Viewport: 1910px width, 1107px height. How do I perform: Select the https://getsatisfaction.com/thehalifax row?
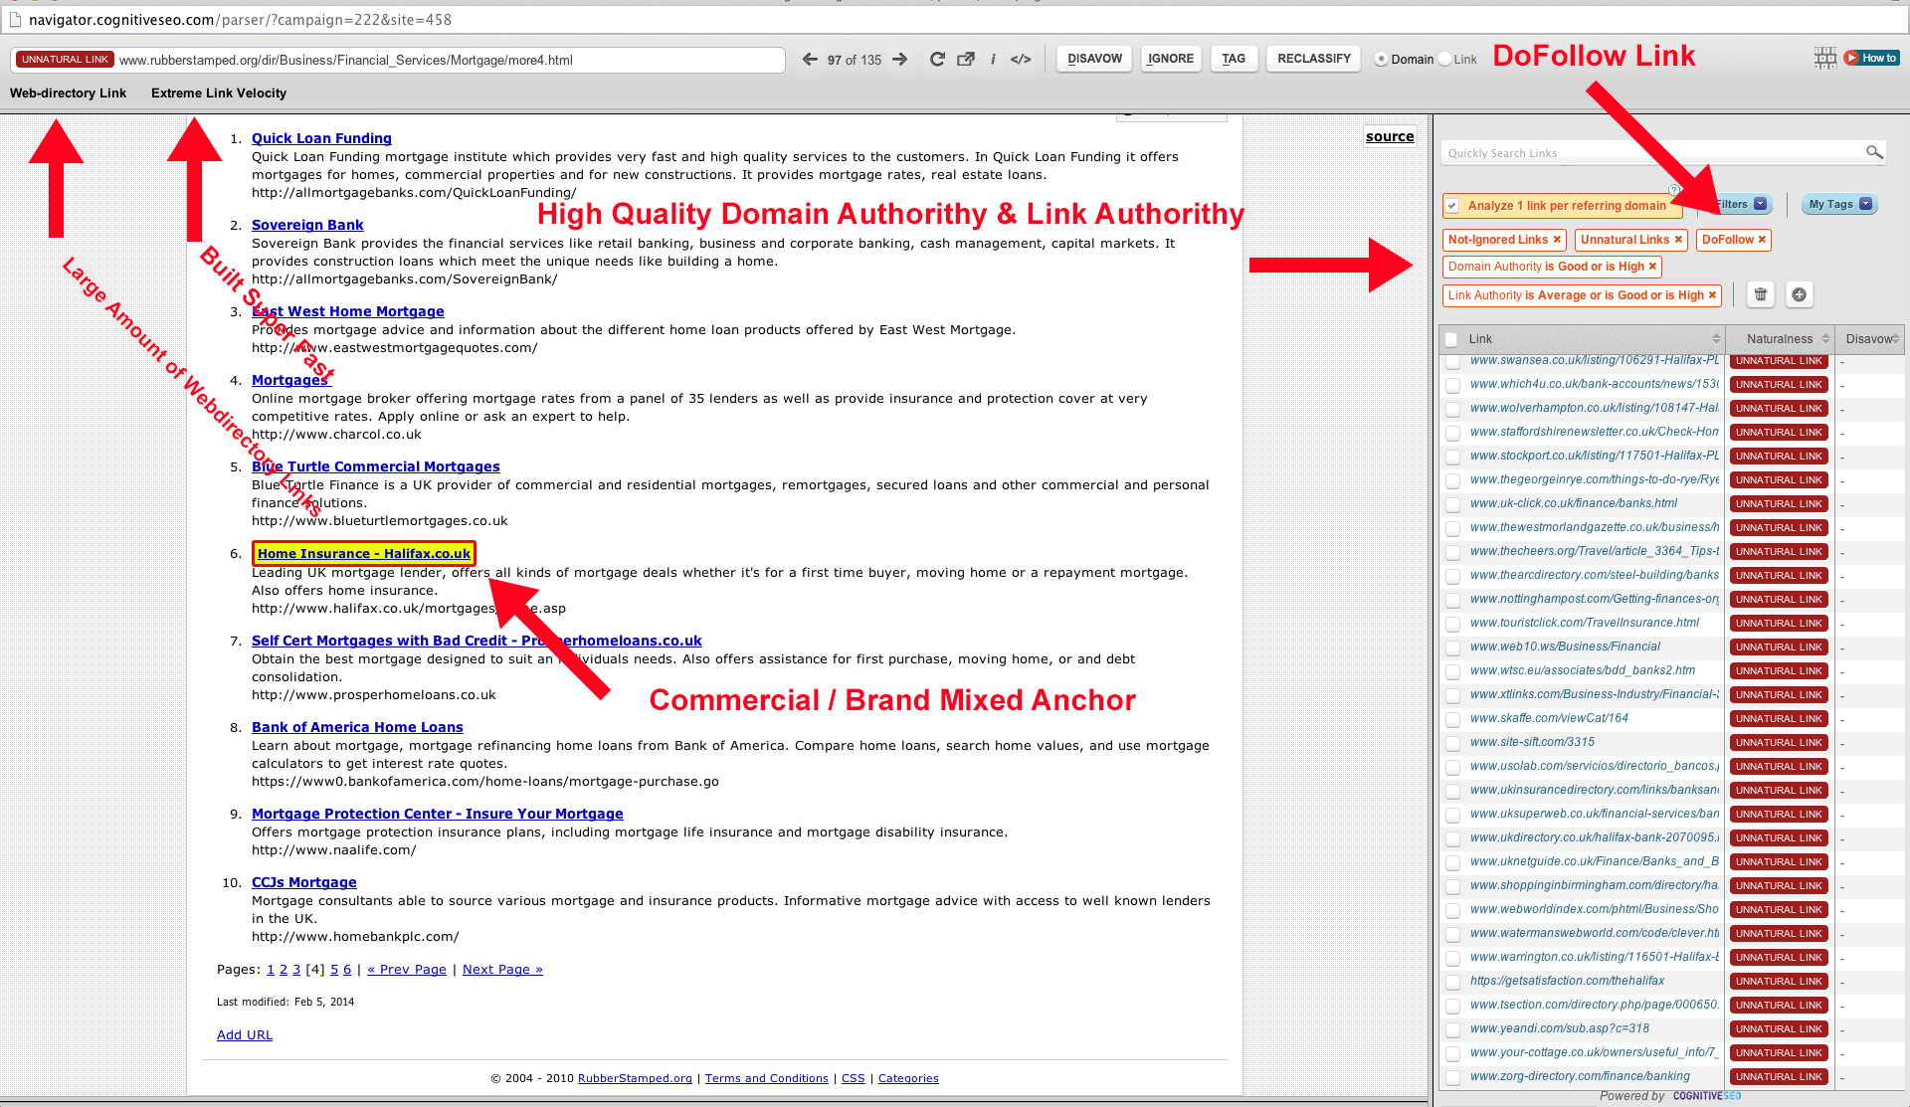(1567, 981)
